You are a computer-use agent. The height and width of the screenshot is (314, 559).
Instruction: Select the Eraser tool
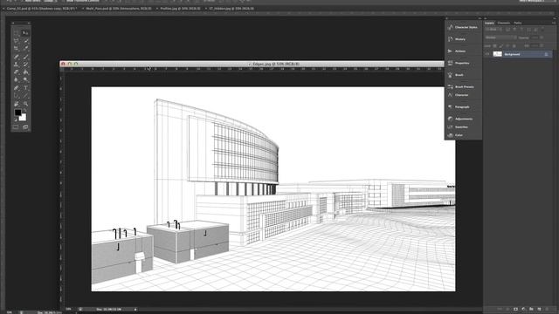point(16,72)
